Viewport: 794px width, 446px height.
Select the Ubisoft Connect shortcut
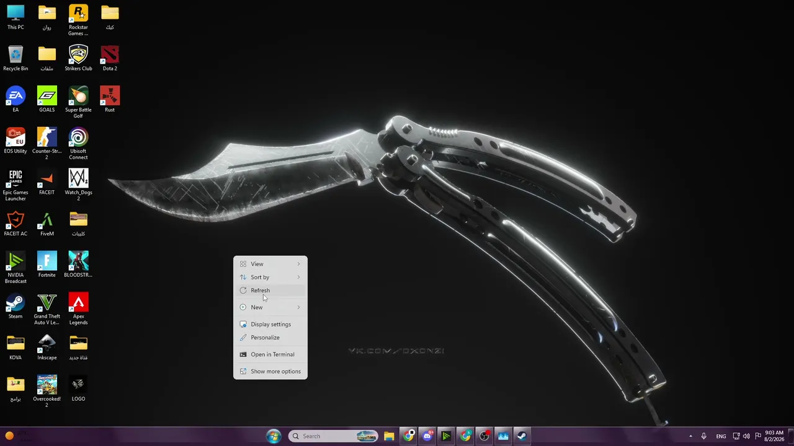78,144
